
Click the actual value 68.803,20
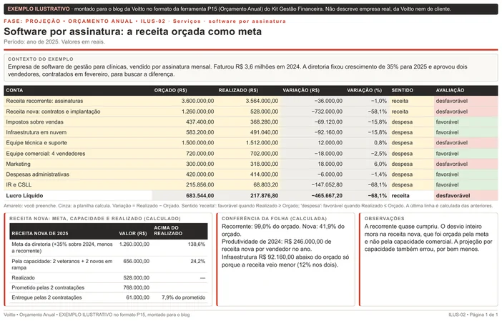(266, 184)
